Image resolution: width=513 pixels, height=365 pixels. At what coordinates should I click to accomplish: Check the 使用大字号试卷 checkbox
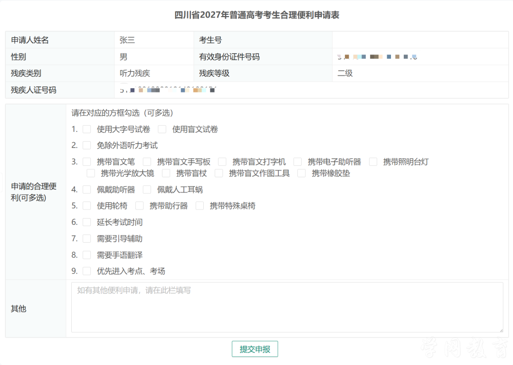click(x=87, y=129)
